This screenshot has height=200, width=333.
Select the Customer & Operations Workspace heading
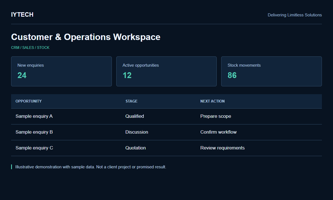point(86,37)
